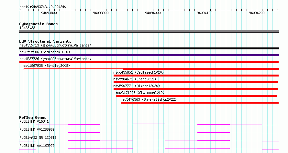Image resolution: width=288 pixels, height=153 pixels.
Task: Select the 10q23.33 band label
Action: coord(27,28)
